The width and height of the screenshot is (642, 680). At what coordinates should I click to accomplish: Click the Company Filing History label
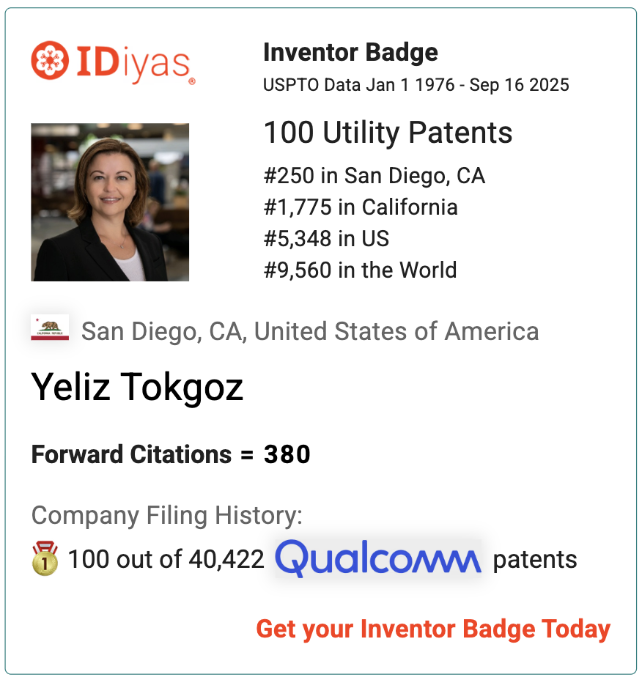coord(166,516)
